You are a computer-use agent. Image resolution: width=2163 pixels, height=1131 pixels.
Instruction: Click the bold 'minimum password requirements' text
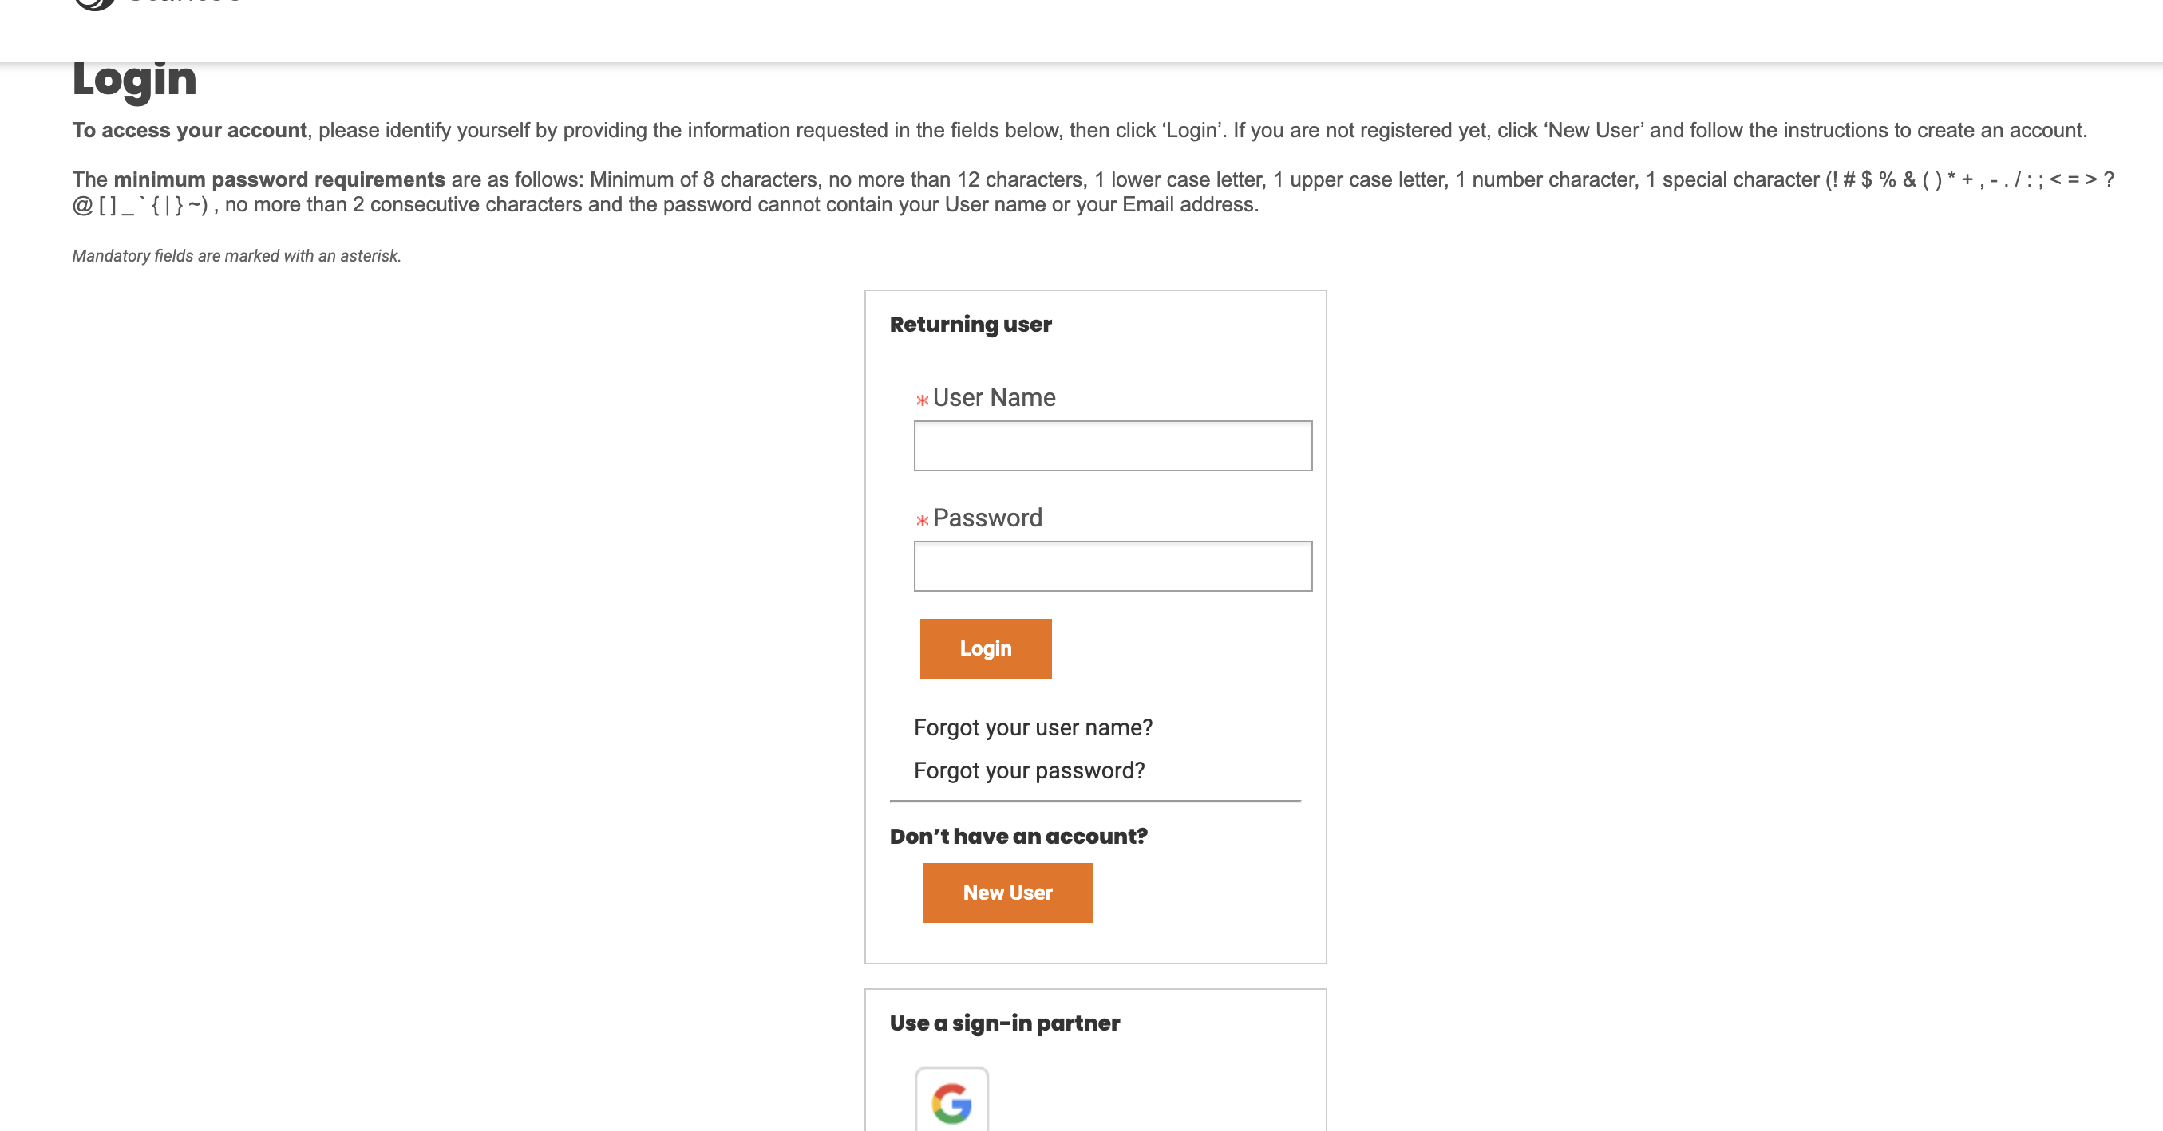coord(279,180)
